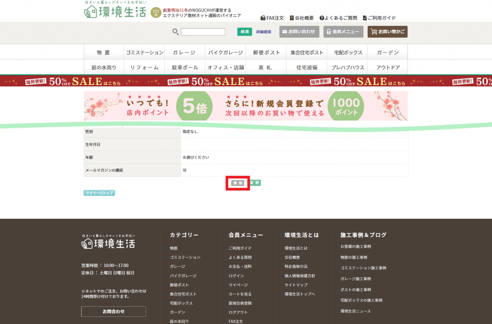
Task: Open the お買い物かご shopping cart
Action: coord(387,32)
